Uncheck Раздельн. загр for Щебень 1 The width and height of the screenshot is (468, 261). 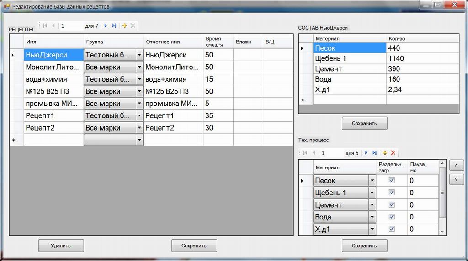pos(392,193)
